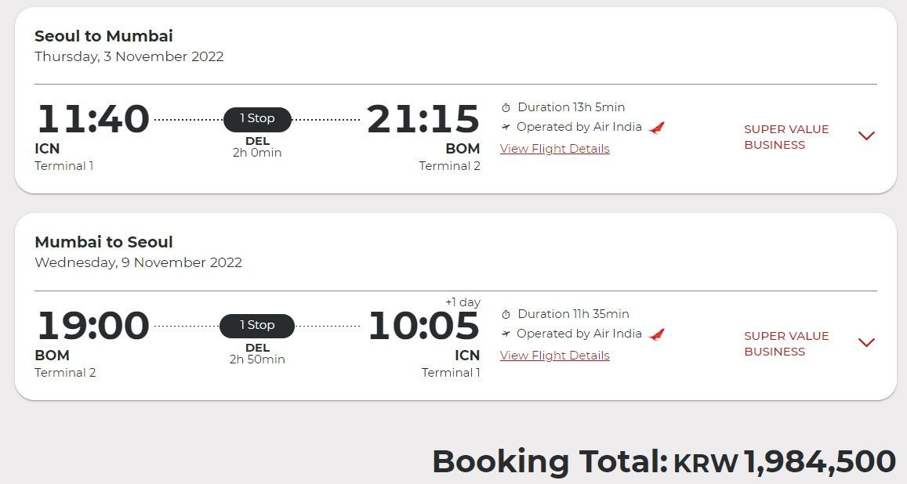Select Super Value Business on outbound flight
Image resolution: width=907 pixels, height=484 pixels.
(x=786, y=137)
